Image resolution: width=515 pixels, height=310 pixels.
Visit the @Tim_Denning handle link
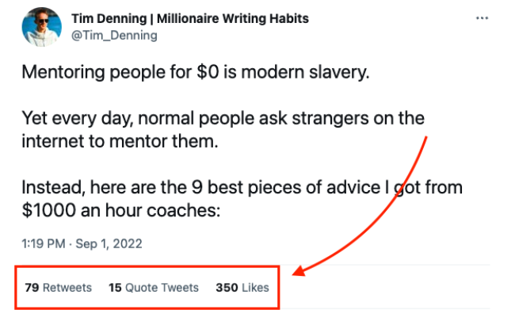tap(114, 36)
